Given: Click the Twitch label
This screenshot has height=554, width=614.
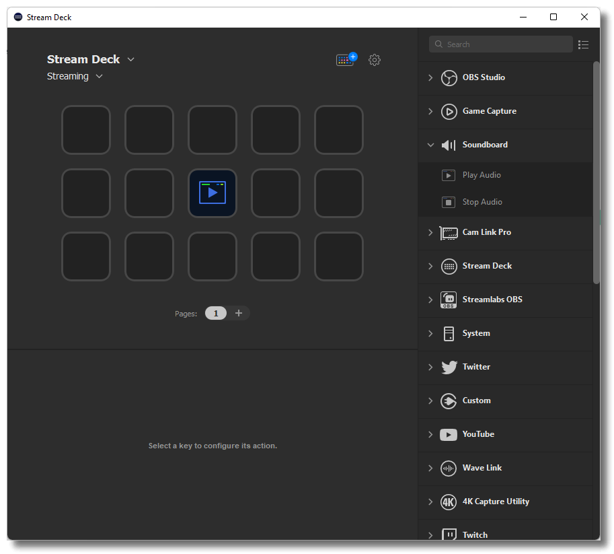Looking at the screenshot, I should click(475, 535).
